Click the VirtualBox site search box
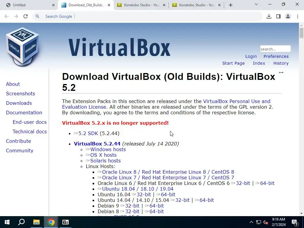This screenshot has width=304, height=228. [x=275, y=49]
